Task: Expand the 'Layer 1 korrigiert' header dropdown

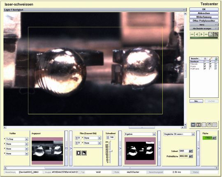Action: 184,10
